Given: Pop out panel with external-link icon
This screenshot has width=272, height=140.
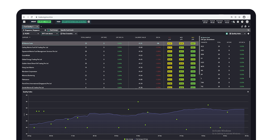Looking at the screenshot, I should 242,26.
